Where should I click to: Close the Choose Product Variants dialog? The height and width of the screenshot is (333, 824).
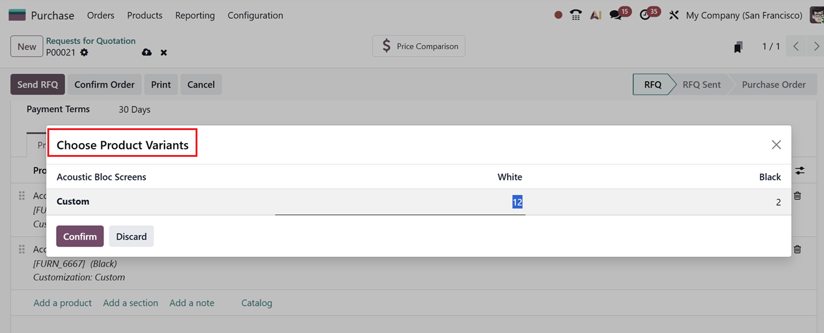point(776,145)
